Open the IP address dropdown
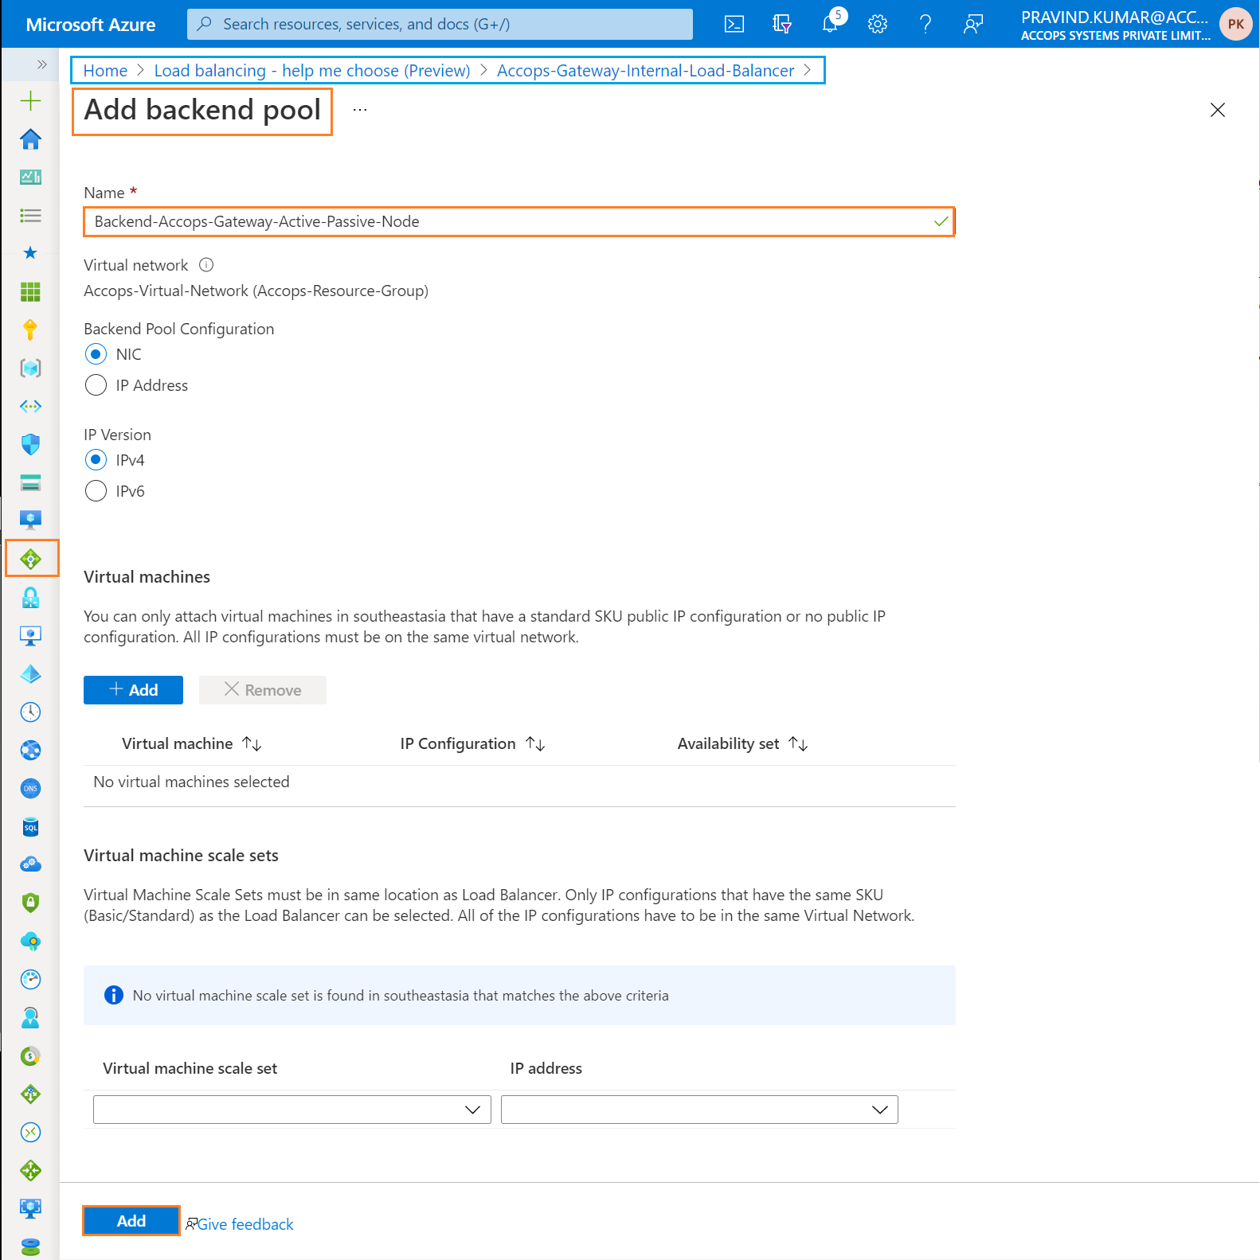 coord(699,1110)
